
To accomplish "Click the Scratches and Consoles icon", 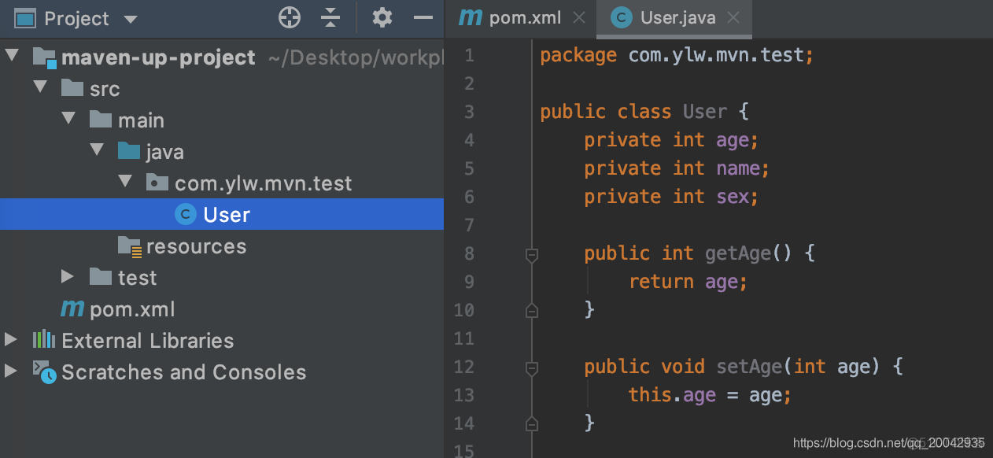I will pos(44,371).
